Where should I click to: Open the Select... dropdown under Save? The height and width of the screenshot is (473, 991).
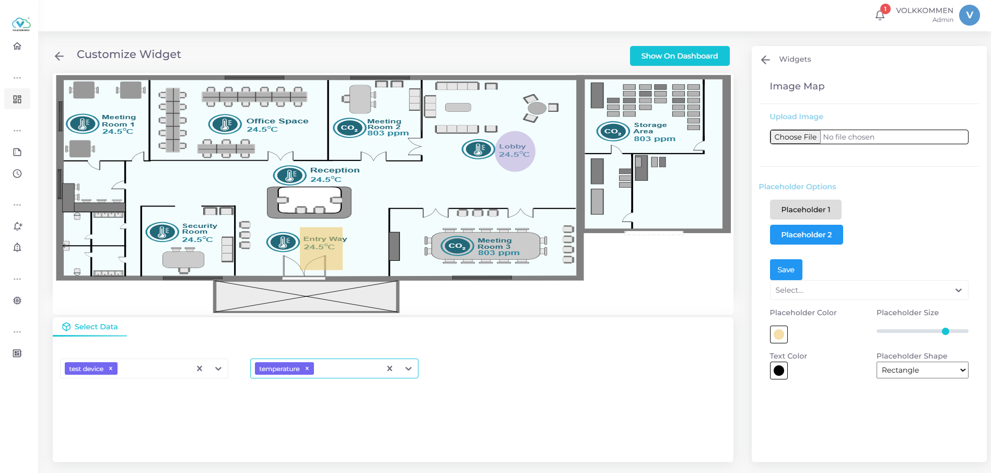(868, 290)
